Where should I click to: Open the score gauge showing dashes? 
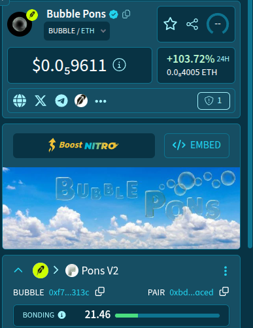point(218,24)
